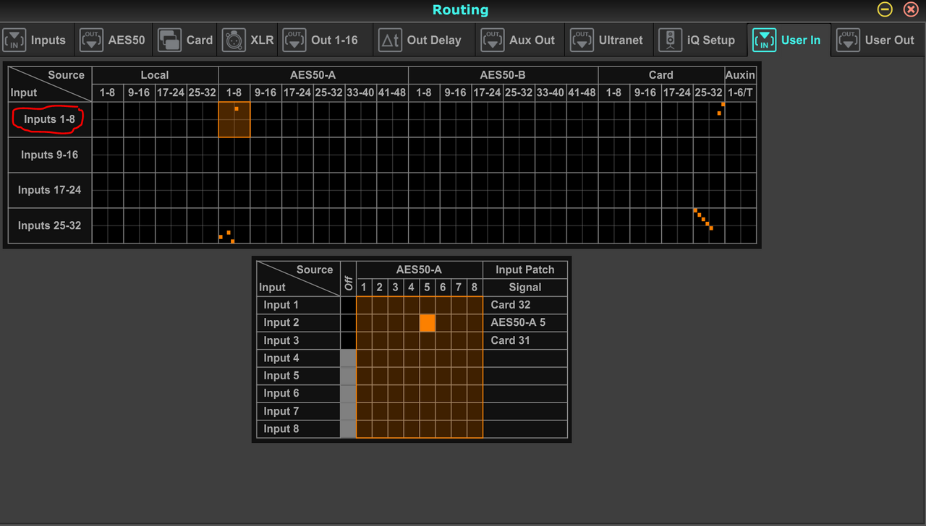This screenshot has width=926, height=526.
Task: Click the Input Patch header
Action: 525,270
